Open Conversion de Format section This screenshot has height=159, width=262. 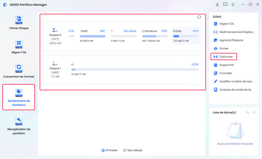pyautogui.click(x=19, y=71)
